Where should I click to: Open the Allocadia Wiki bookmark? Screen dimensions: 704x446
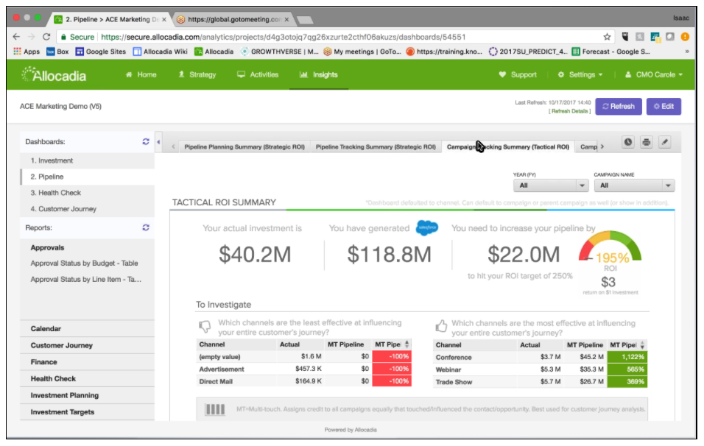tap(161, 52)
